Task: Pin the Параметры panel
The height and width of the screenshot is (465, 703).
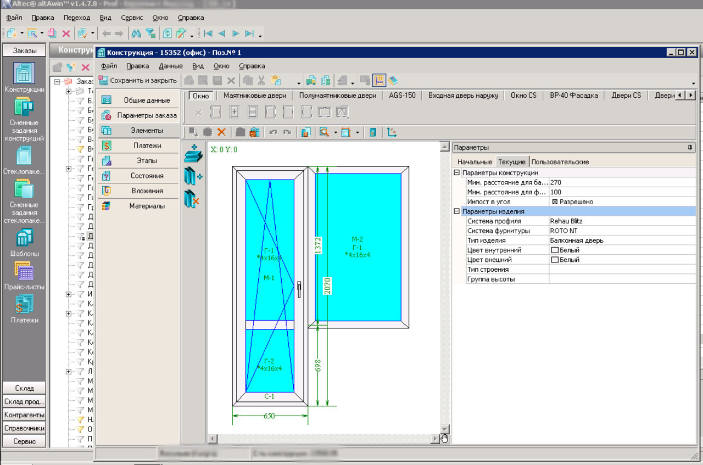Action: tap(690, 148)
